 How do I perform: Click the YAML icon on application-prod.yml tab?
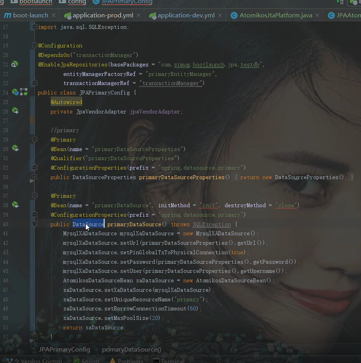[x=68, y=15]
